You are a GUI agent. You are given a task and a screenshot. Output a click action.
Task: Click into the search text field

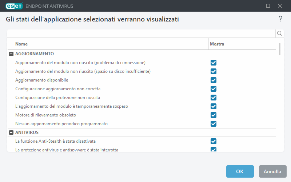click(141, 33)
